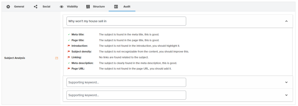Viewport: 298px width, 106px height.
Task: Click the 'Introduction:' label
Action: 80,46
